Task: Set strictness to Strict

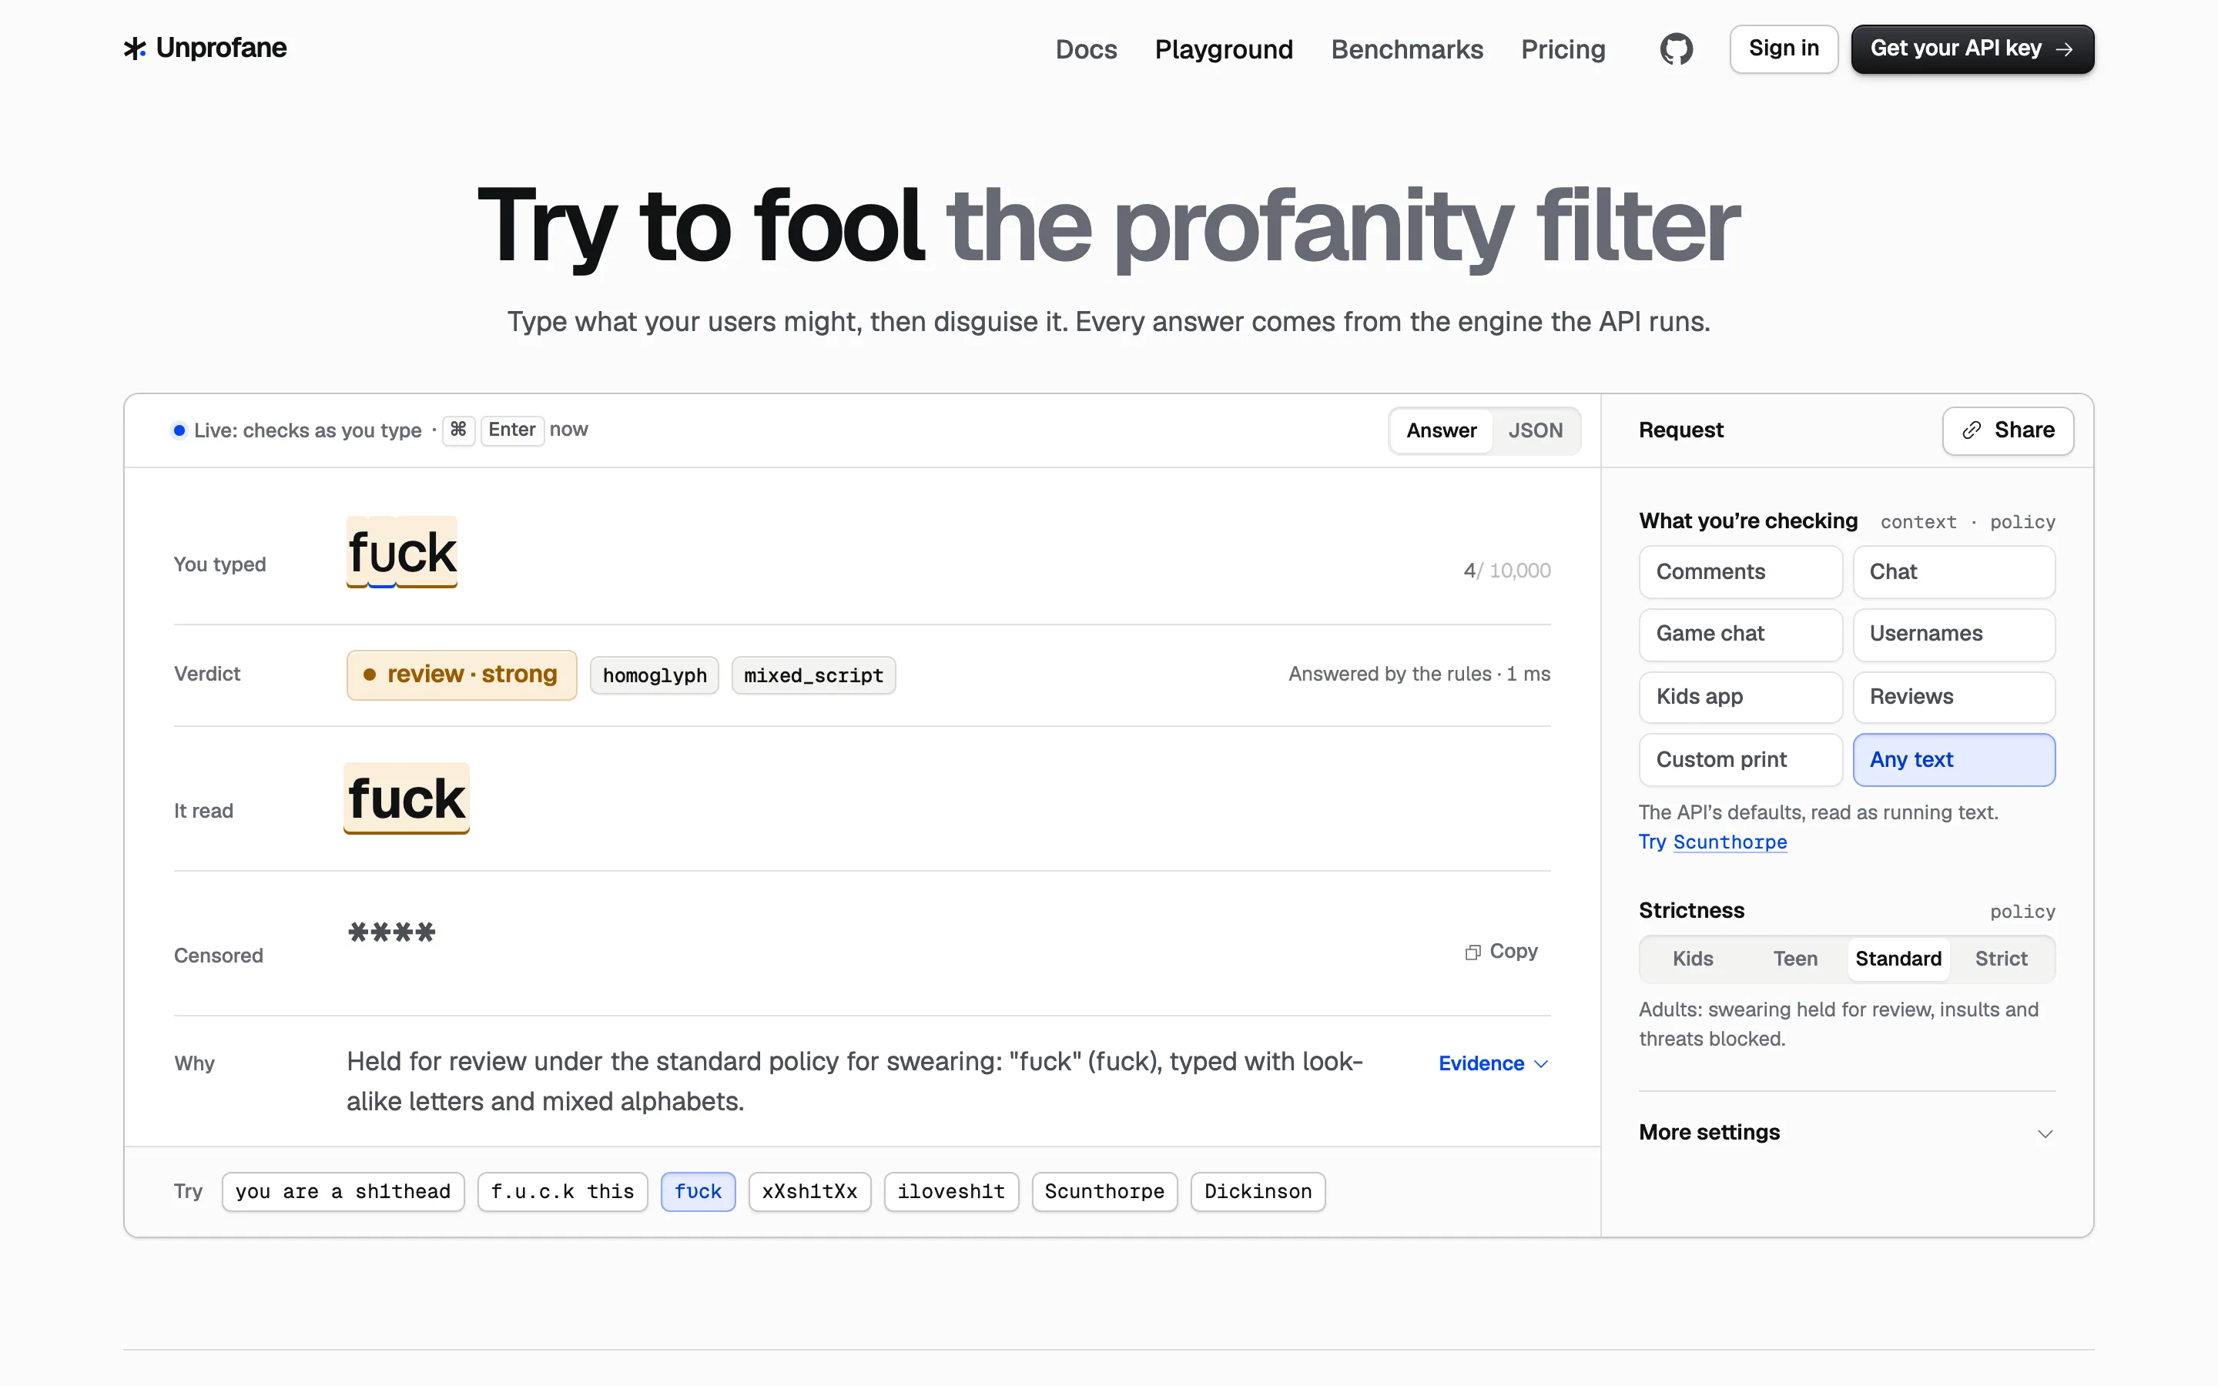Action: pos(2001,959)
